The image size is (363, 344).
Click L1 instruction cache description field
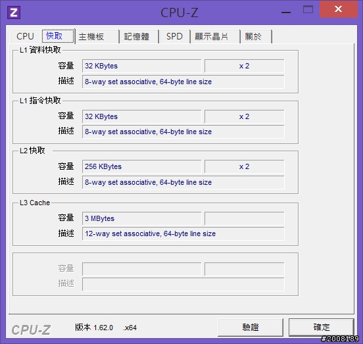click(x=183, y=132)
